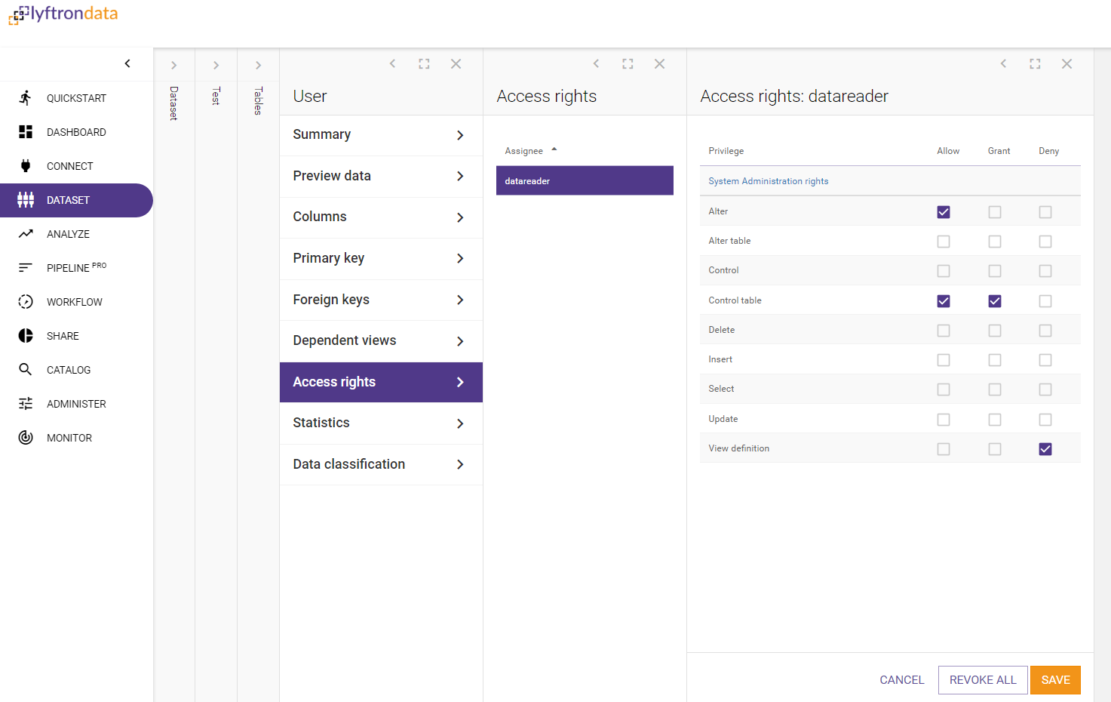
Task: Click the Monitor radar icon
Action: [x=26, y=438]
